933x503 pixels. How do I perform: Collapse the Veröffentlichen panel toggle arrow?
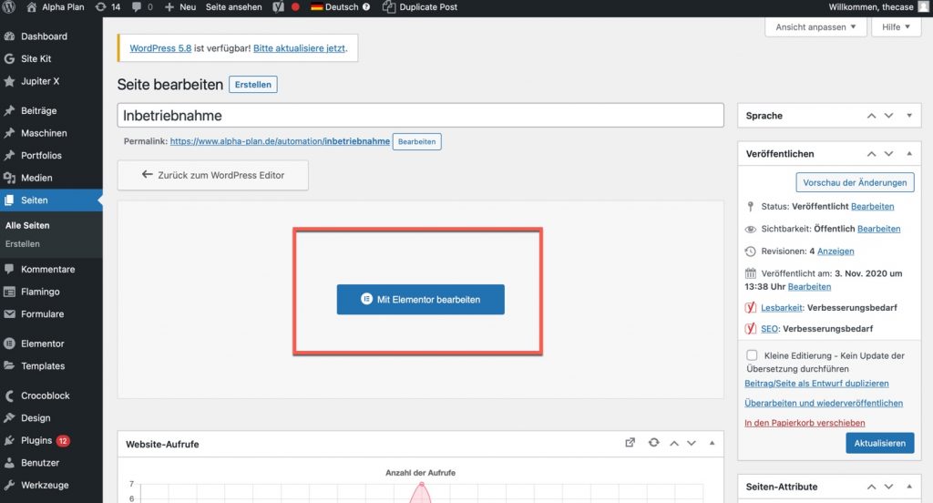click(x=908, y=154)
